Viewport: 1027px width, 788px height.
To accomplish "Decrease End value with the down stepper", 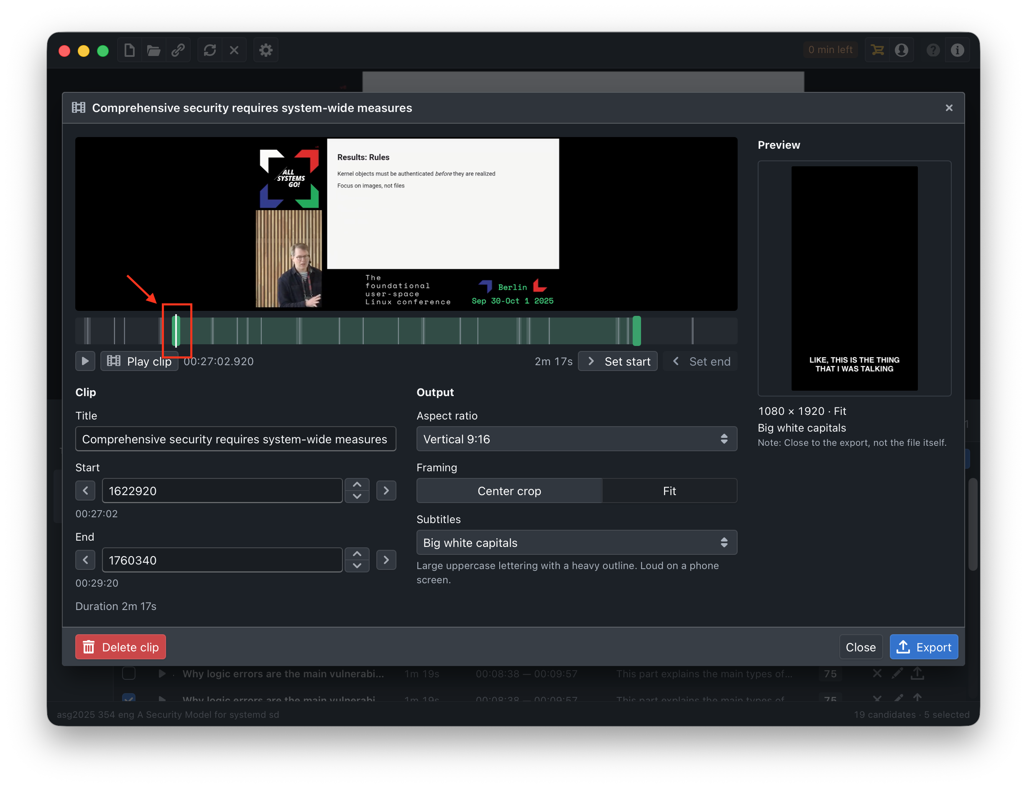I will coord(357,566).
